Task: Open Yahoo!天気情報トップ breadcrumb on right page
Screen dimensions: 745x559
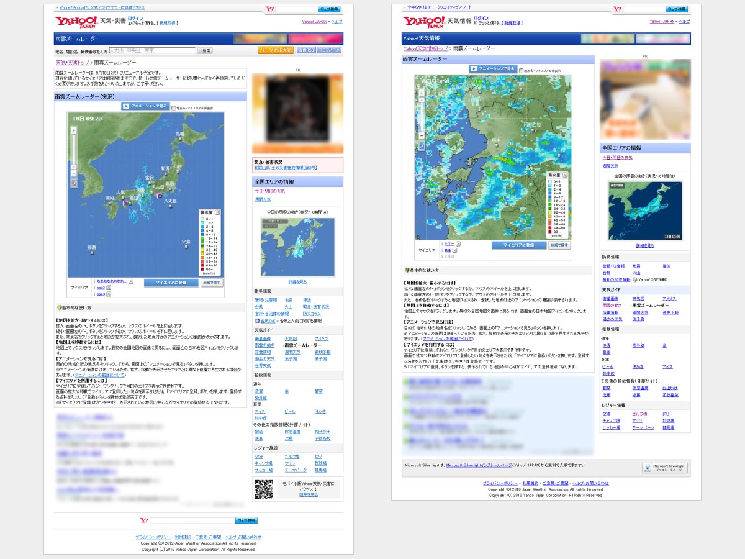Action: 426,48
